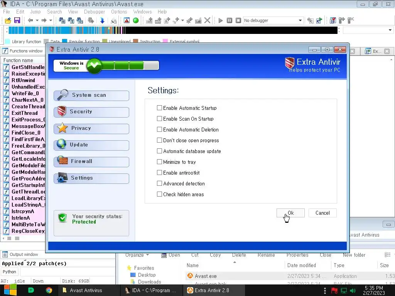Open IDA Edit menu

(x=20, y=12)
